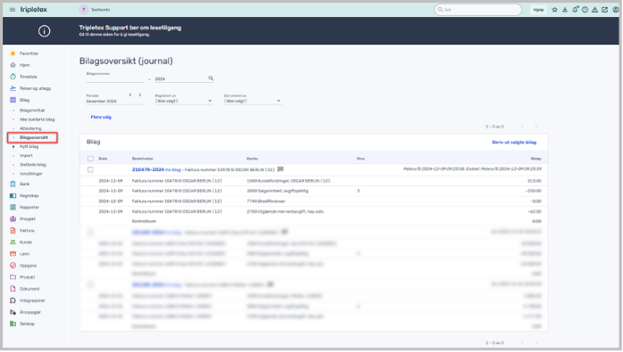Click the open-in-new-window icon in top bar

point(605,10)
